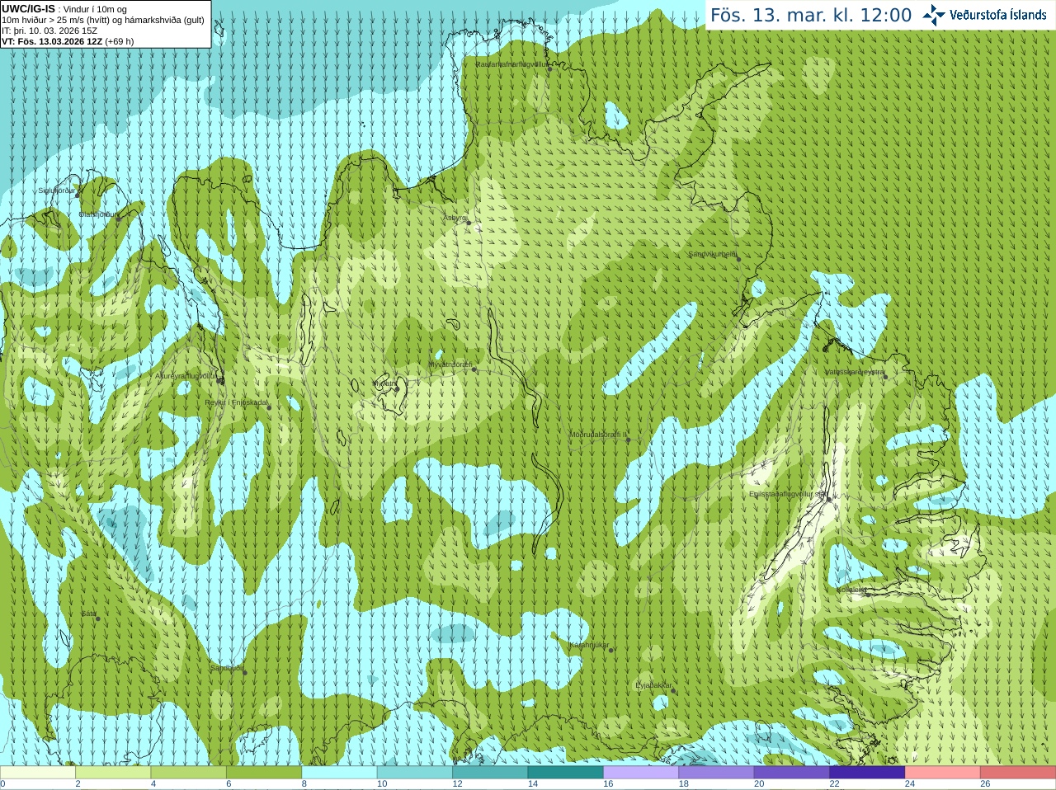Select the 10–12 m/s turquoise swatch
The image size is (1056, 790).
415,773
